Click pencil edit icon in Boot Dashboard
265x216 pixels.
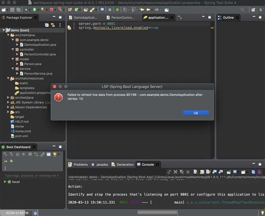[x=42, y=154]
